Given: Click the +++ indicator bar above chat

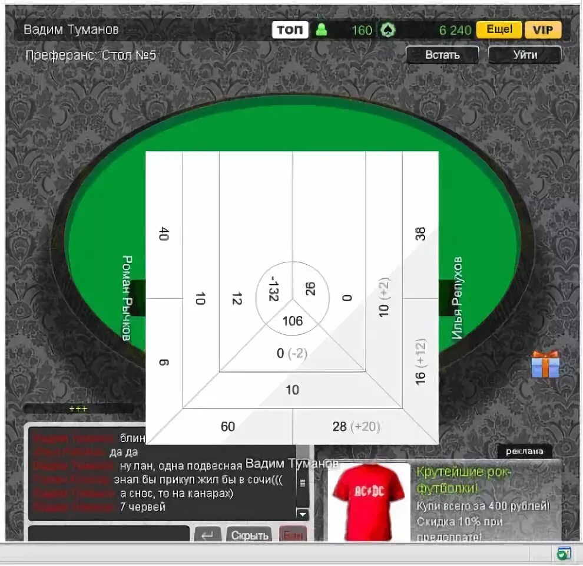Looking at the screenshot, I should pos(78,409).
